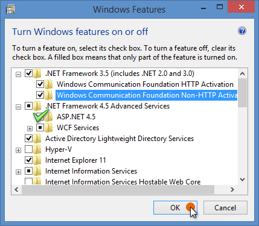Toggle Windows Communication Foundation HTTP Activation checkbox
This screenshot has height=226, width=259.
(40, 84)
